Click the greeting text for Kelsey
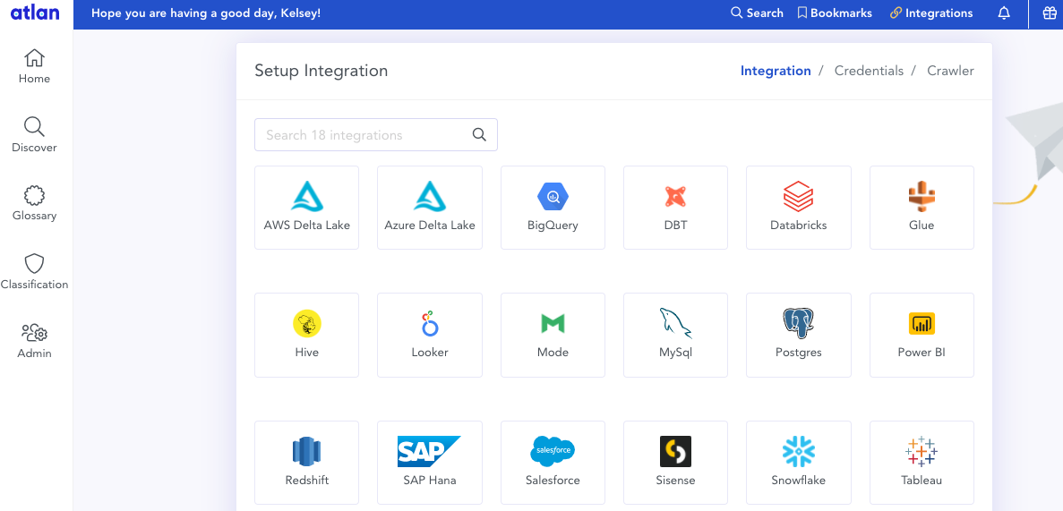Image resolution: width=1063 pixels, height=511 pixels. coord(206,13)
